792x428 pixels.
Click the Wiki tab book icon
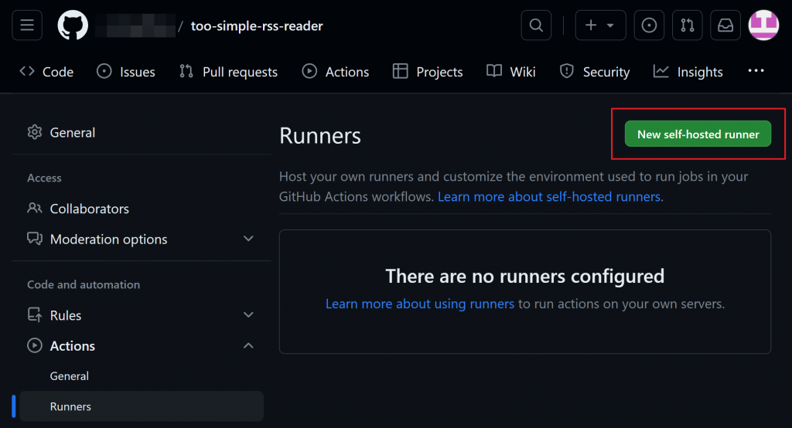coord(494,71)
